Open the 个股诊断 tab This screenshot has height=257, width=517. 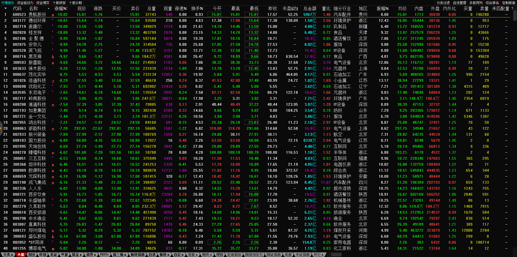[75, 3]
